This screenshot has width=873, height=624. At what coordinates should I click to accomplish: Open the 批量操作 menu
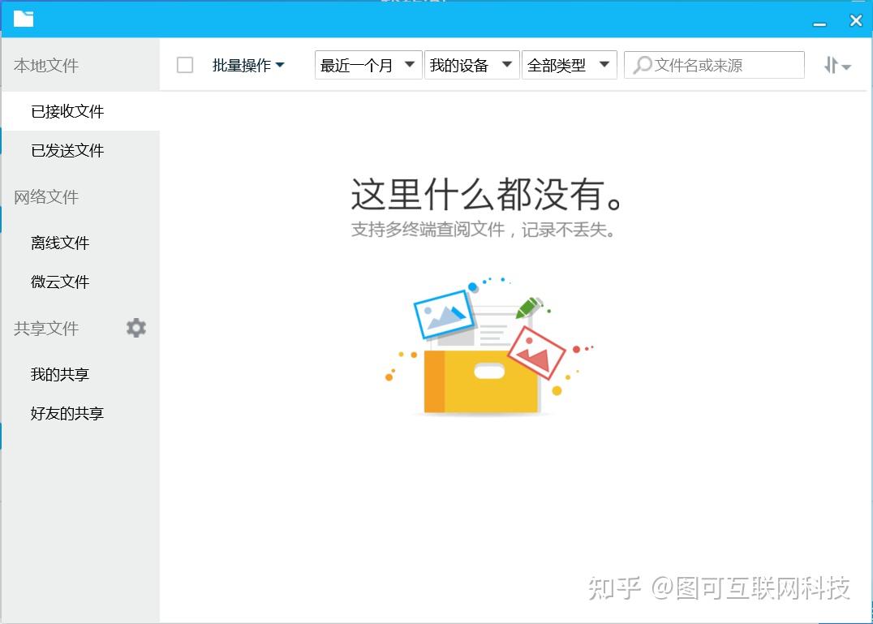pyautogui.click(x=248, y=65)
